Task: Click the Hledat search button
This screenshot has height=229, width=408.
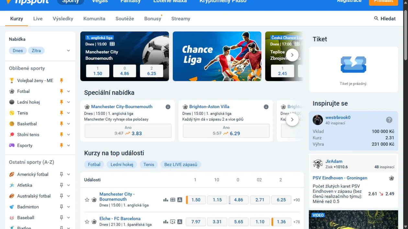Action: pyautogui.click(x=385, y=19)
